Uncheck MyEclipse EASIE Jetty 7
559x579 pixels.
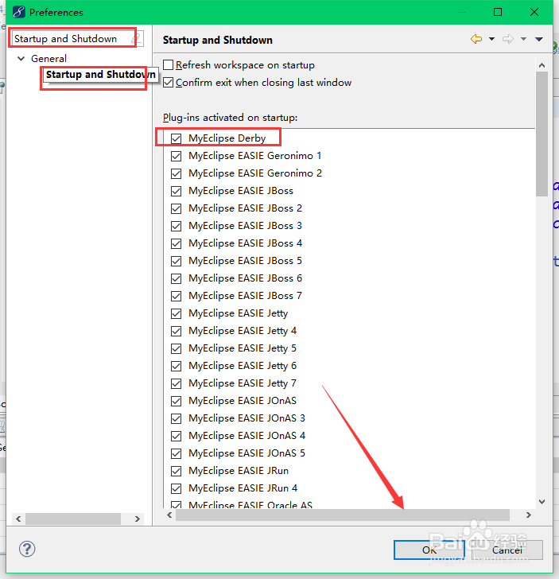pos(176,383)
